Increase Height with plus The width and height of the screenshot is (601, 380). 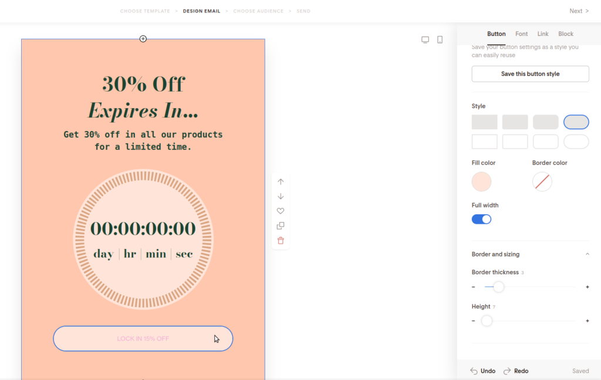(587, 321)
